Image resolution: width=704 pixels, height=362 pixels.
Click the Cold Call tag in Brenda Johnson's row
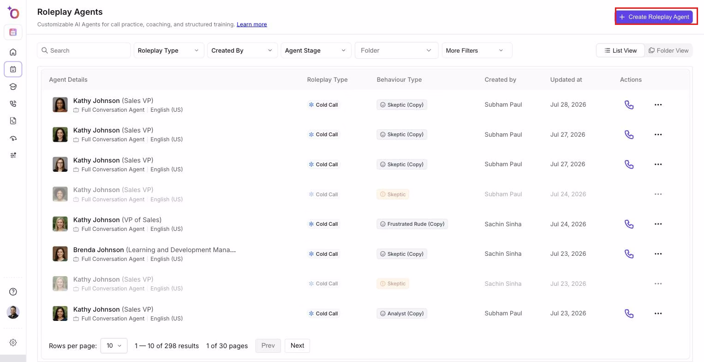click(323, 254)
